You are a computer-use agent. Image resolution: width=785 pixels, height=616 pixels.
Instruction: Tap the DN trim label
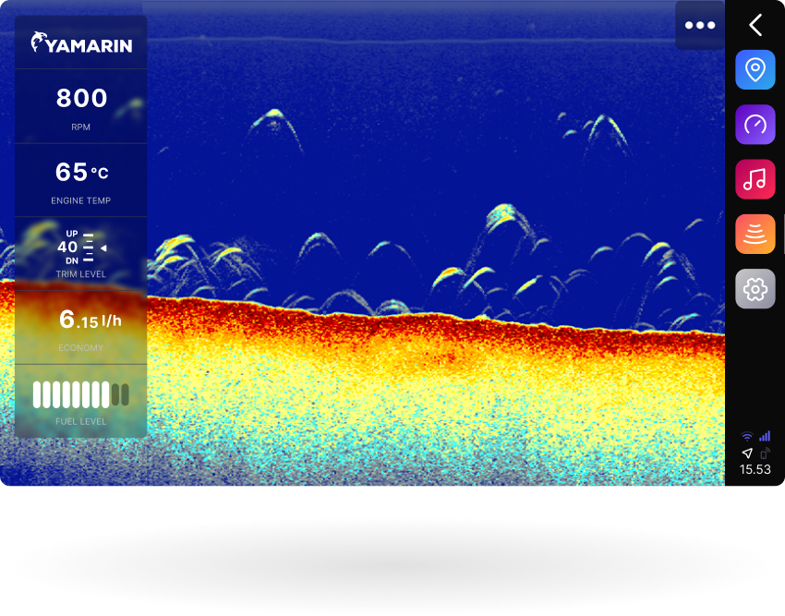(72, 260)
